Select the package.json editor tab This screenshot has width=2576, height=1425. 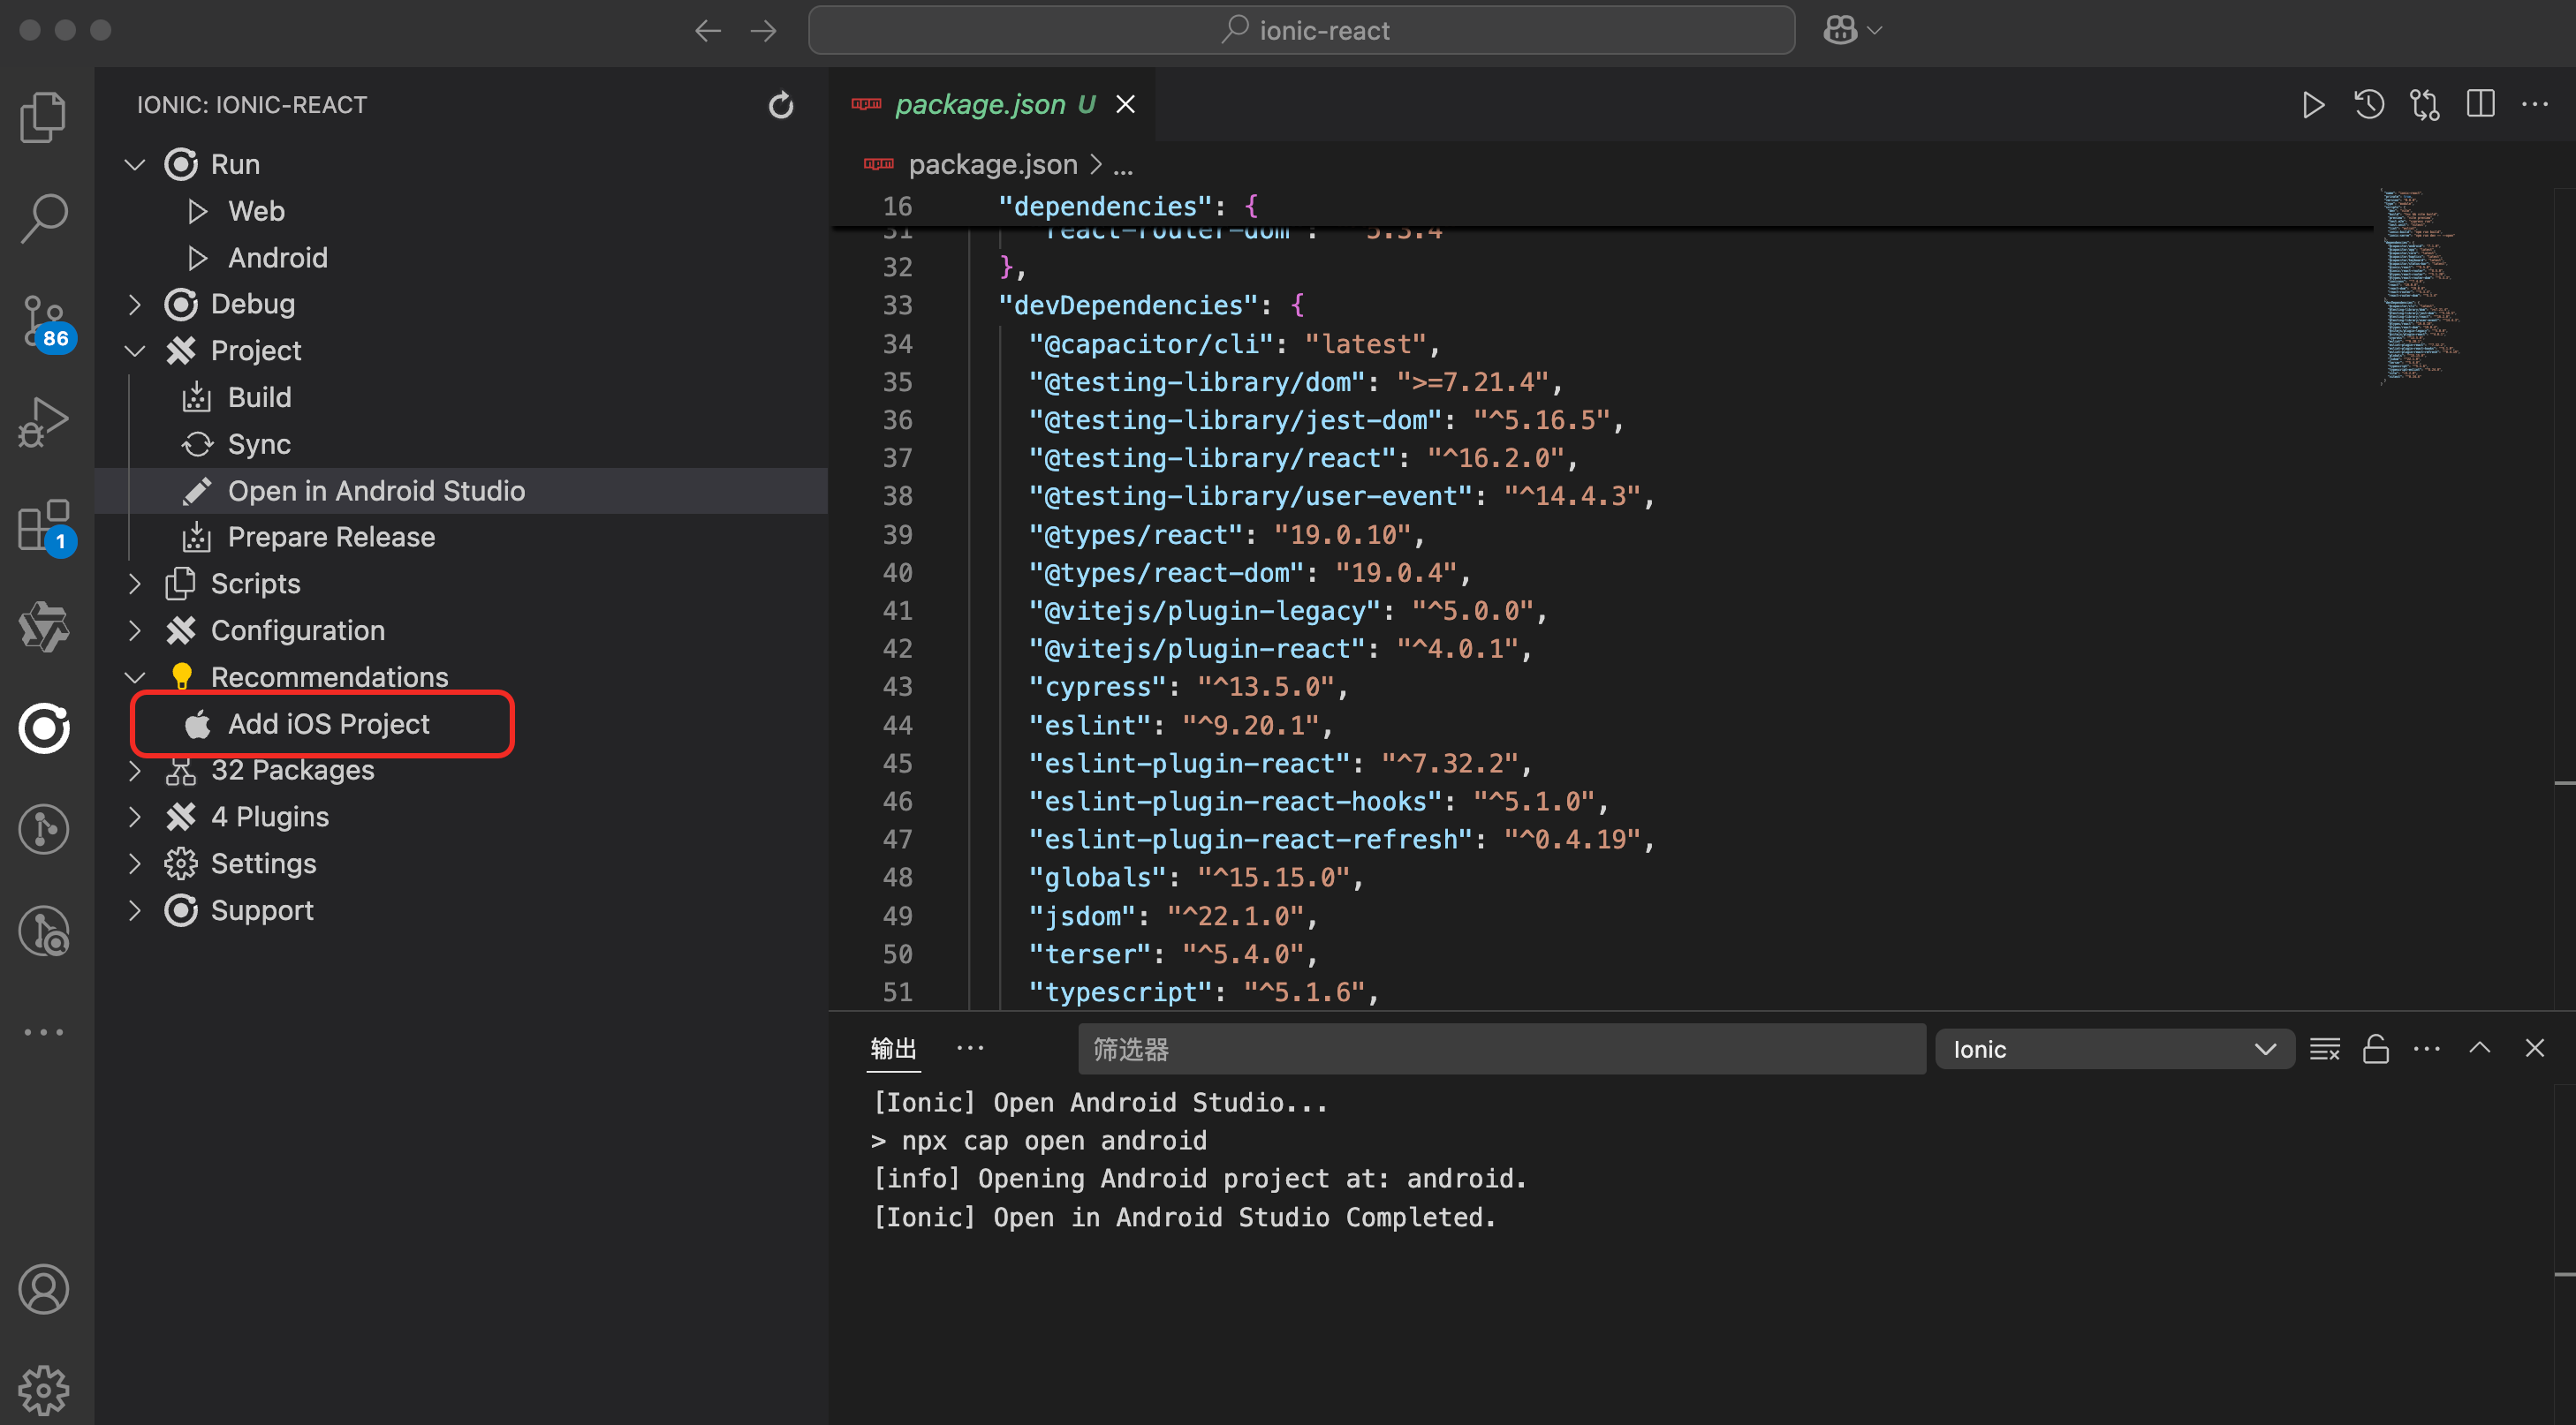click(979, 105)
